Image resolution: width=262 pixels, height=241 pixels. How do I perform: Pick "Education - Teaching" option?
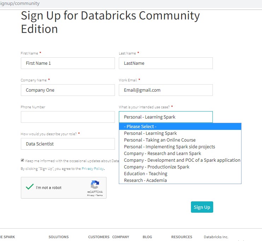tap(146, 174)
